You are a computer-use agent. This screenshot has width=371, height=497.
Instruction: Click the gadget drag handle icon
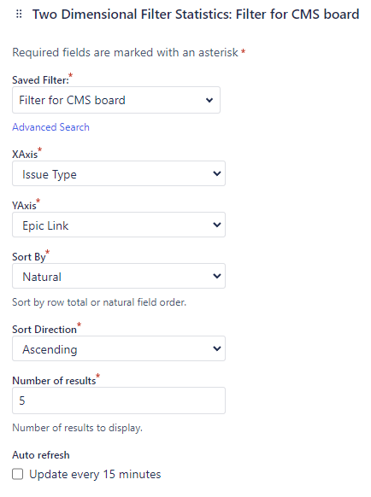tap(19, 15)
